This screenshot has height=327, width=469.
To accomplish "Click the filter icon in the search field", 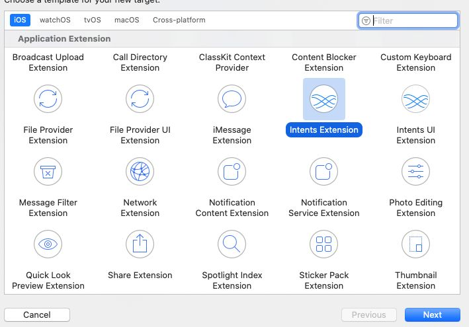I will click(366, 20).
